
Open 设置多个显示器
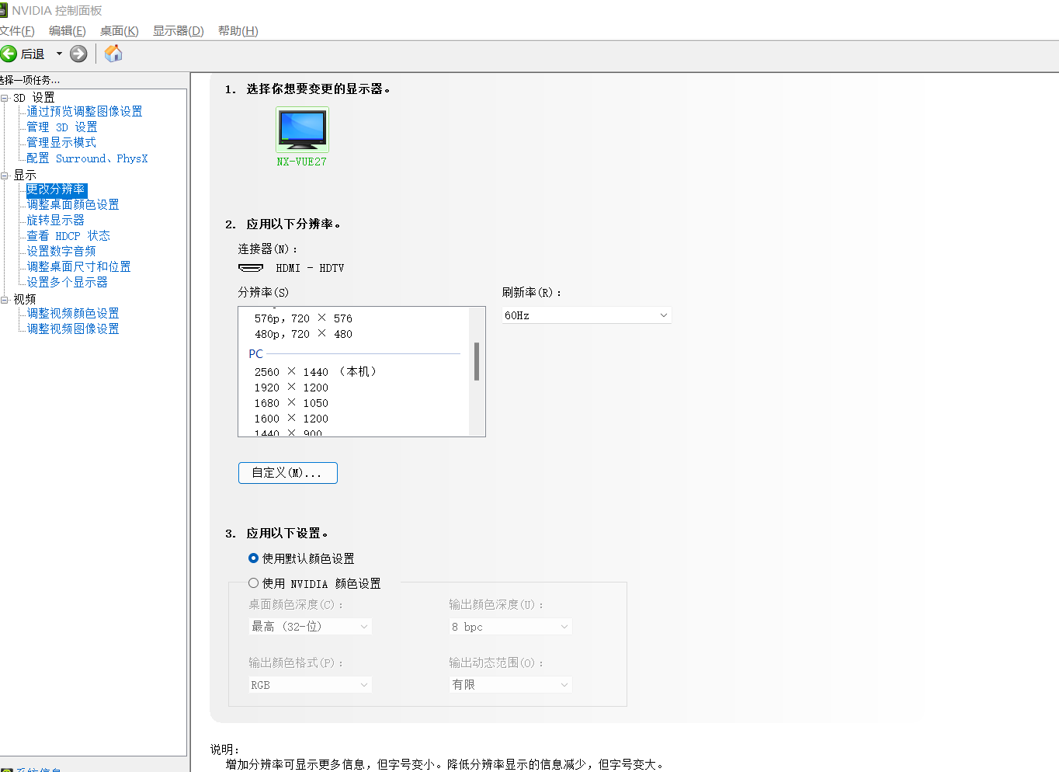(68, 283)
